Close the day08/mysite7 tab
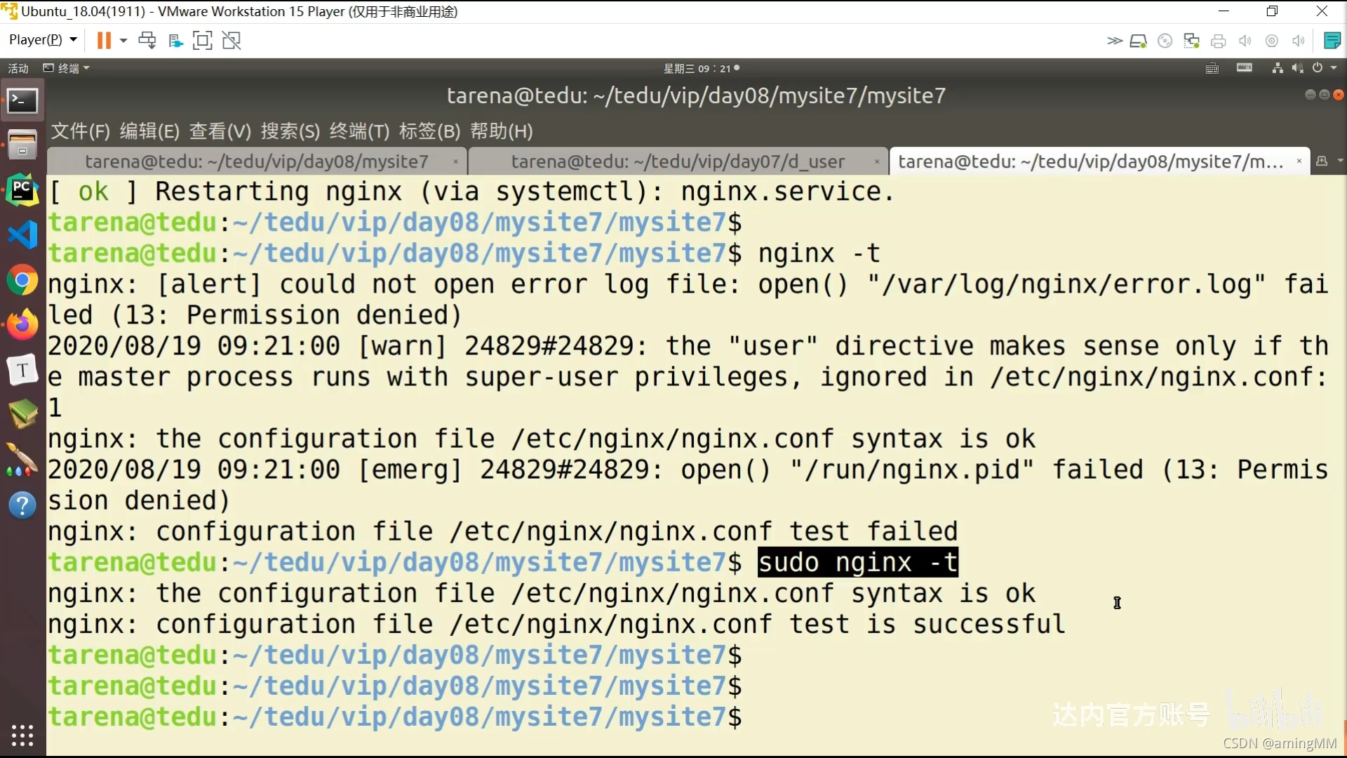1347x758 pixels. tap(456, 162)
